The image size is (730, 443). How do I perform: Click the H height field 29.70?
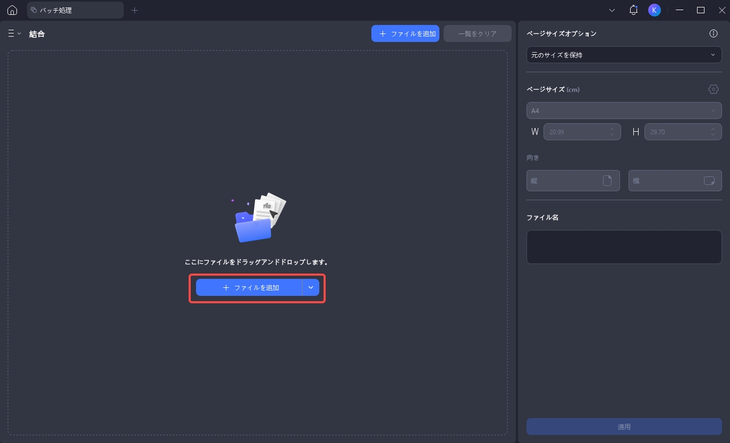coord(683,132)
